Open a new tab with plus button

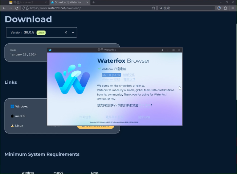(94, 2)
